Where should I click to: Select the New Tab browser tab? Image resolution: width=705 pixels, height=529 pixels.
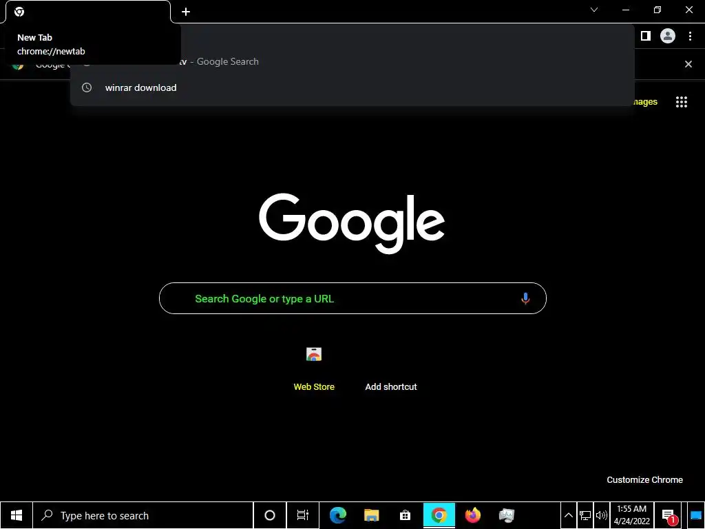coord(88,12)
